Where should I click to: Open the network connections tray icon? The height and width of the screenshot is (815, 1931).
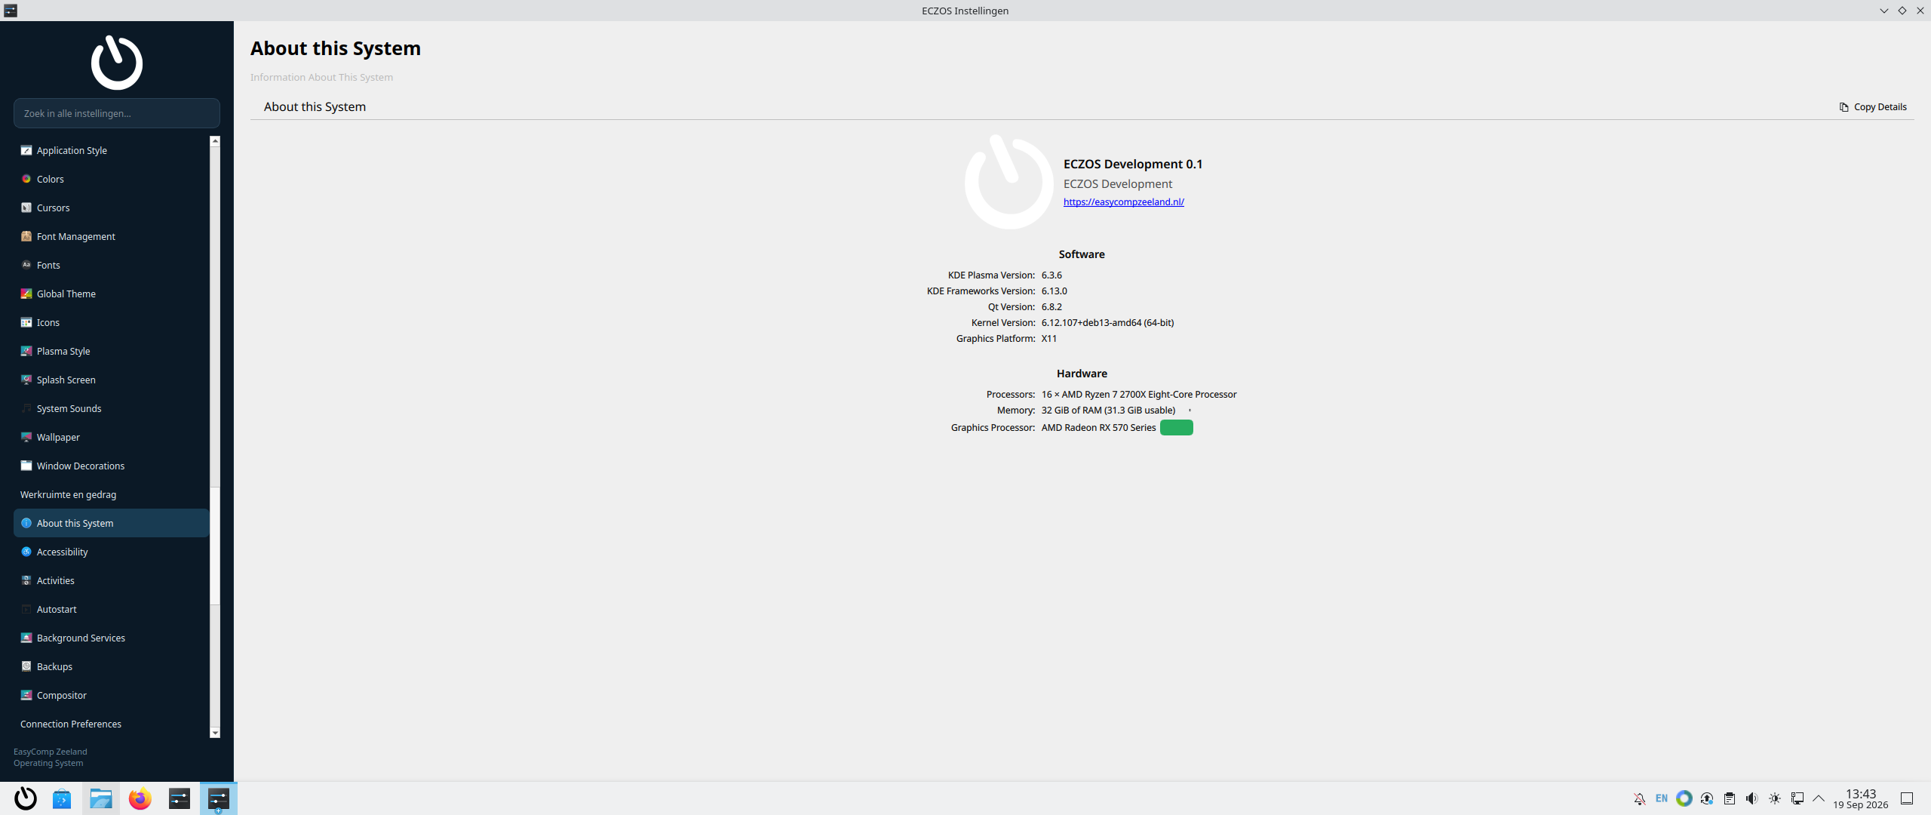coord(1797,798)
